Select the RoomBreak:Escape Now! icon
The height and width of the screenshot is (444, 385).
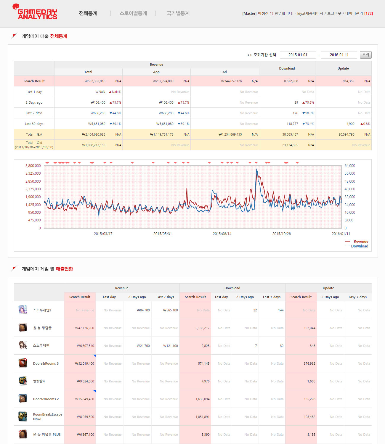[x=23, y=416]
